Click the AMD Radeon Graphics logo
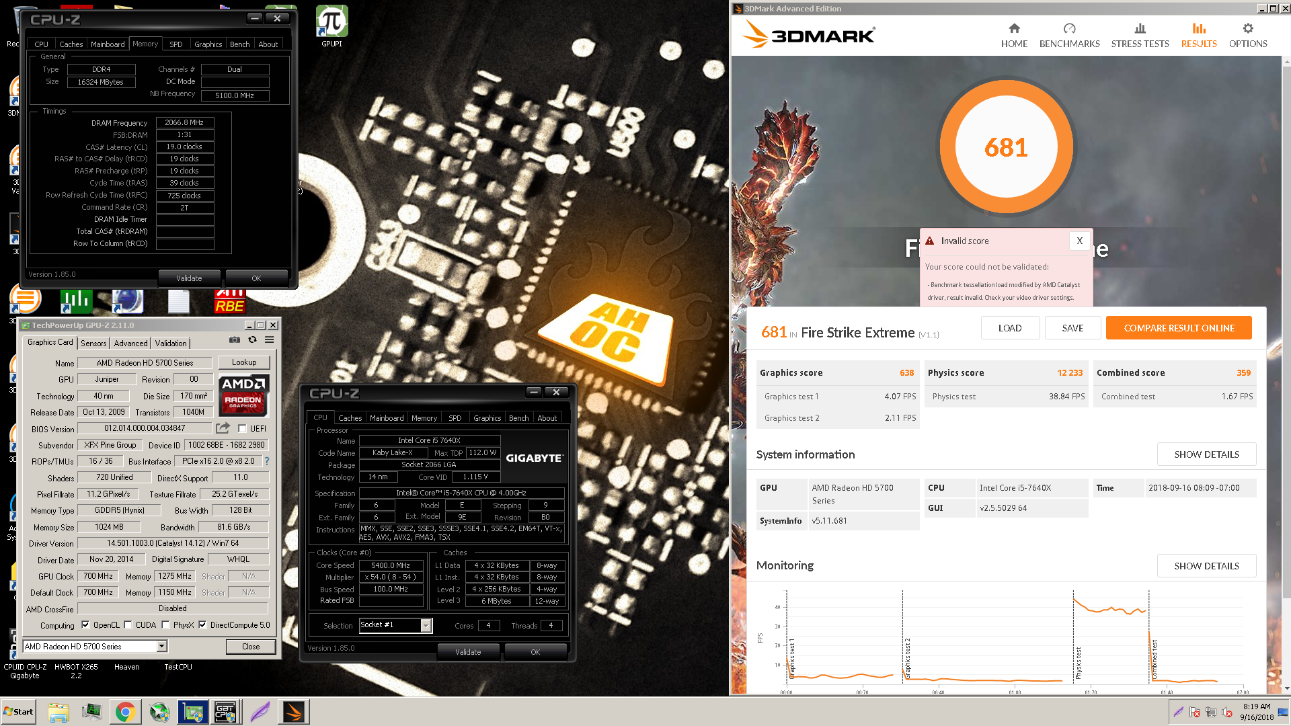1291x726 pixels. (x=243, y=396)
